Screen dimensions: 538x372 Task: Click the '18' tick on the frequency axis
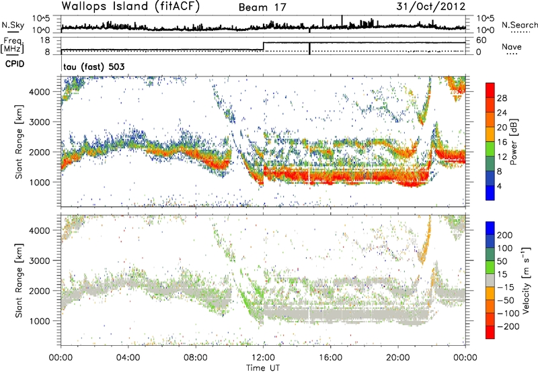point(45,40)
